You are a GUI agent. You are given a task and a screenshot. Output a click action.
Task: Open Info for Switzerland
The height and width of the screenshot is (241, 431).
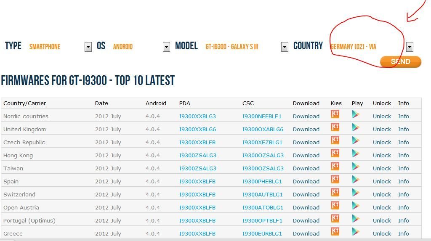(404, 195)
